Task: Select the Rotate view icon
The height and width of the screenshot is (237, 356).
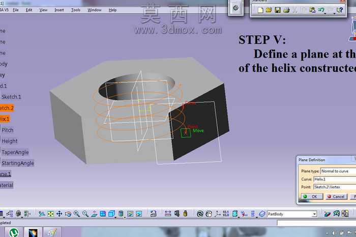Action: (68, 214)
